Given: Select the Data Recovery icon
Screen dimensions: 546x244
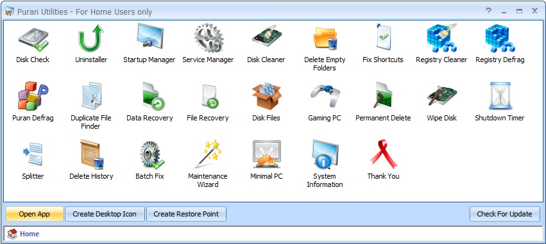Looking at the screenshot, I should pyautogui.click(x=153, y=95).
